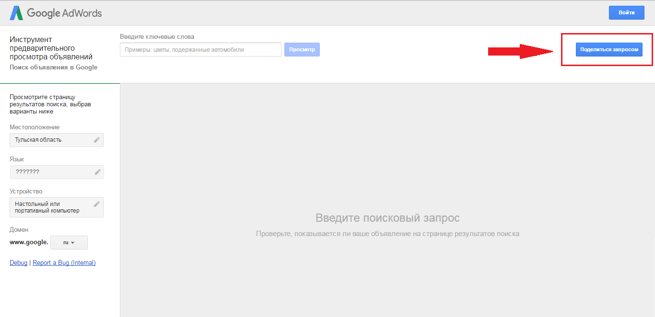The image size is (655, 317).
Task: Open the domain "ru" dropdown
Action: click(x=69, y=242)
